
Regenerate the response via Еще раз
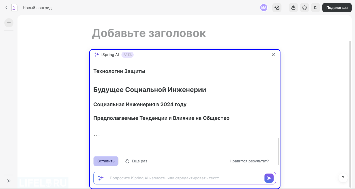point(136,161)
